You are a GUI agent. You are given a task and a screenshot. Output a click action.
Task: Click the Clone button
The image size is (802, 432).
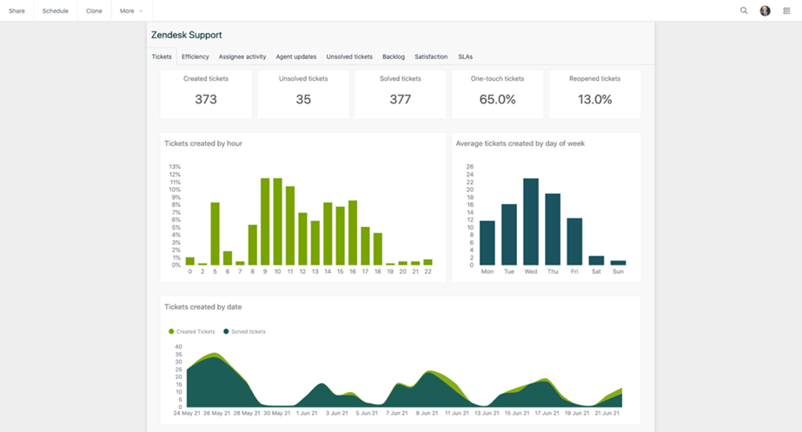(94, 10)
